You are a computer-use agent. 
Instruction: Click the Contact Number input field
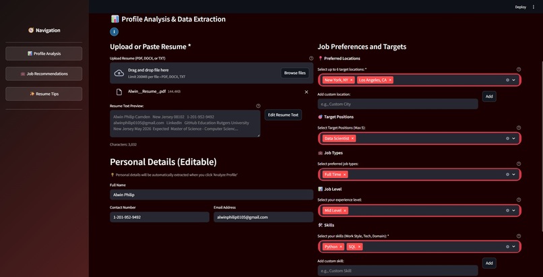(160, 217)
